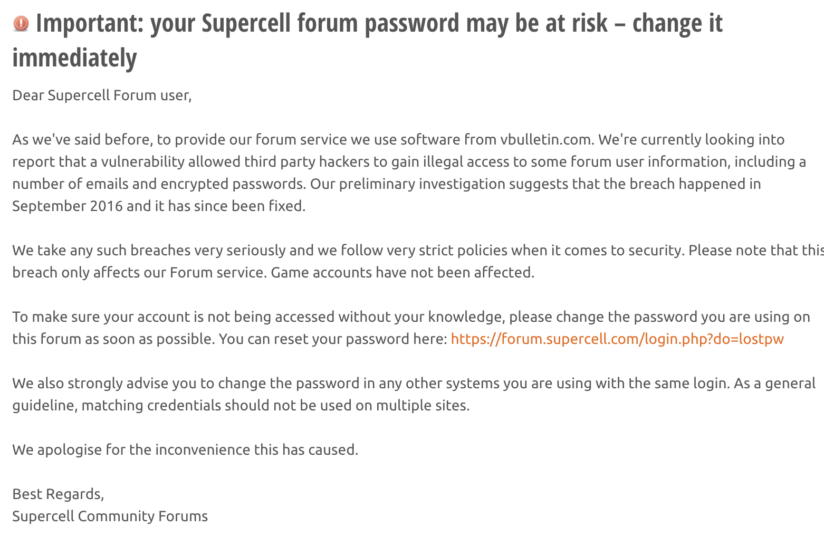Click the 'We also strongly advise you' sentence

[x=104, y=383]
